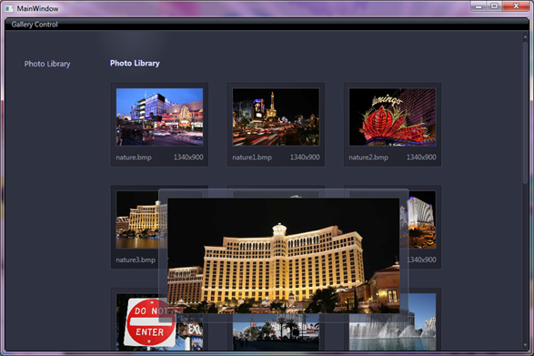Screen dimensions: 534x356
Task: Minimize the MainWindow window
Action: (479, 6)
